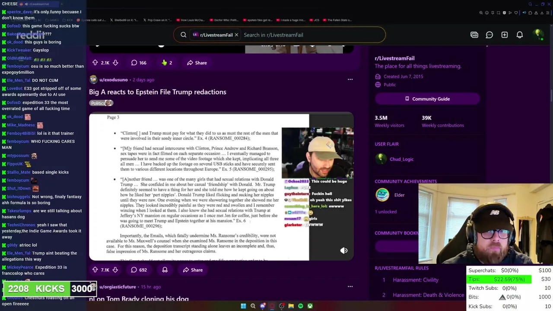The height and width of the screenshot is (311, 553).
Task: Open the Windows taskbar search icon
Action: [253, 306]
